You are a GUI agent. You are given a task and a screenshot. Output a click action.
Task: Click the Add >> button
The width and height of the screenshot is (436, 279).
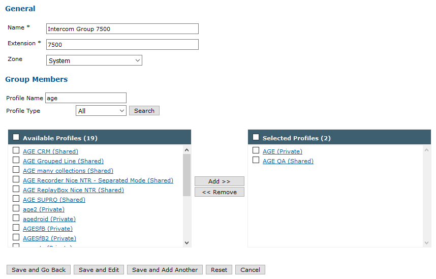(x=219, y=181)
